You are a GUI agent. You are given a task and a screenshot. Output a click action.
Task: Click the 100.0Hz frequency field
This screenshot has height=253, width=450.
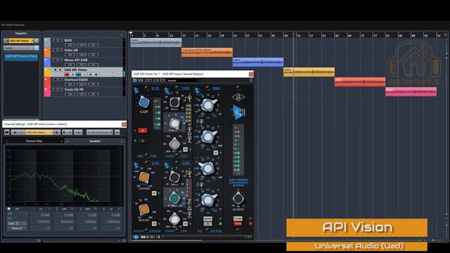coord(40,221)
